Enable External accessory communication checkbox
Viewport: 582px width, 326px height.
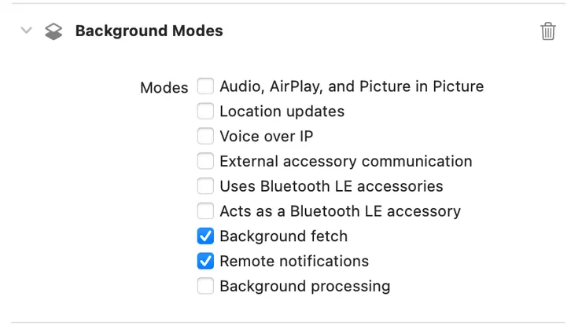[x=205, y=161]
